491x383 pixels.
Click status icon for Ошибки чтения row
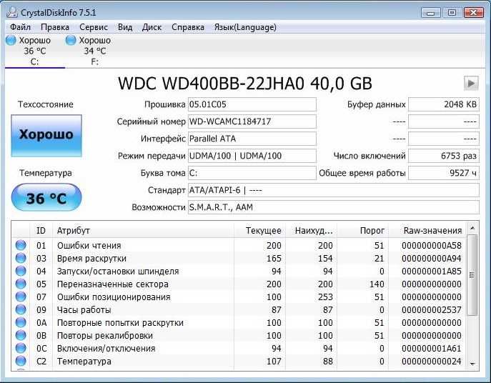pyautogui.click(x=21, y=245)
